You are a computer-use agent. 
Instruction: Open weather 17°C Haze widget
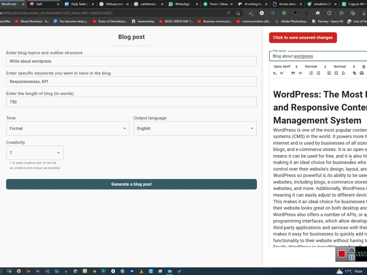350,271
